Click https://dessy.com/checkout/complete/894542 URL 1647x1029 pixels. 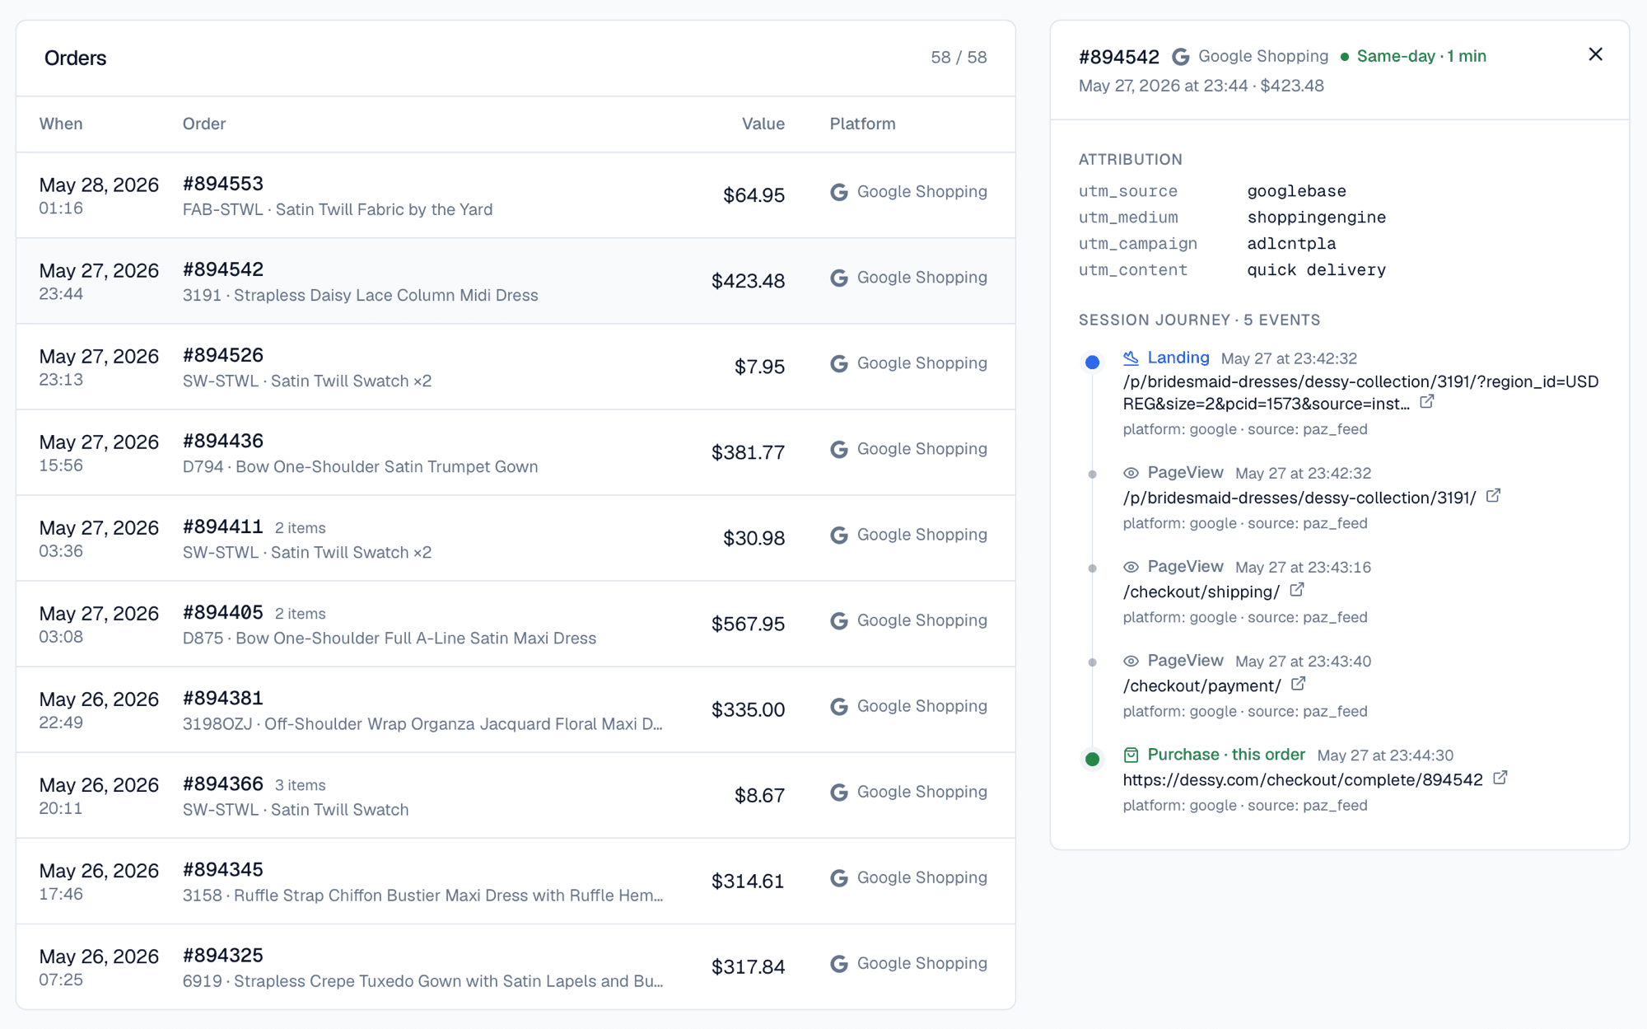tap(1303, 779)
